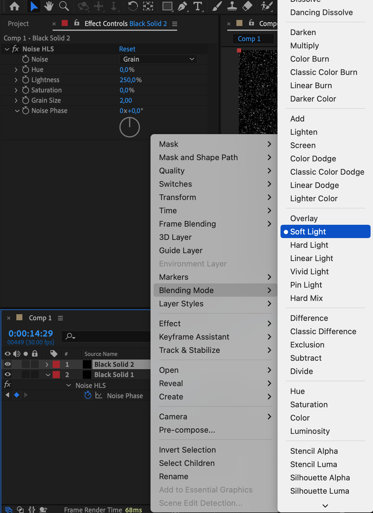Reset the Noise HLS effect
This screenshot has height=513, width=373.
click(x=127, y=49)
